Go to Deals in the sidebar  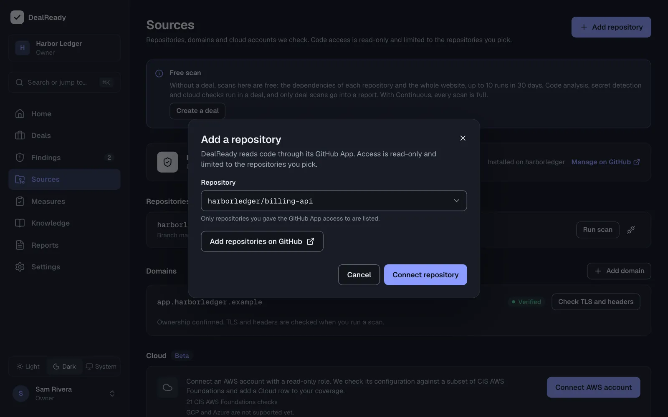click(x=64, y=136)
